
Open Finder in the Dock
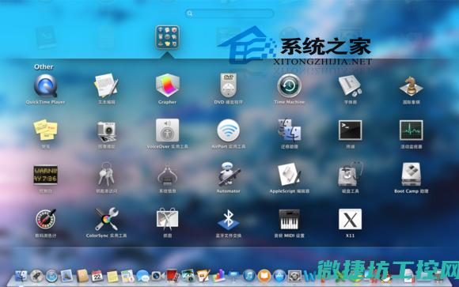[x=21, y=276]
